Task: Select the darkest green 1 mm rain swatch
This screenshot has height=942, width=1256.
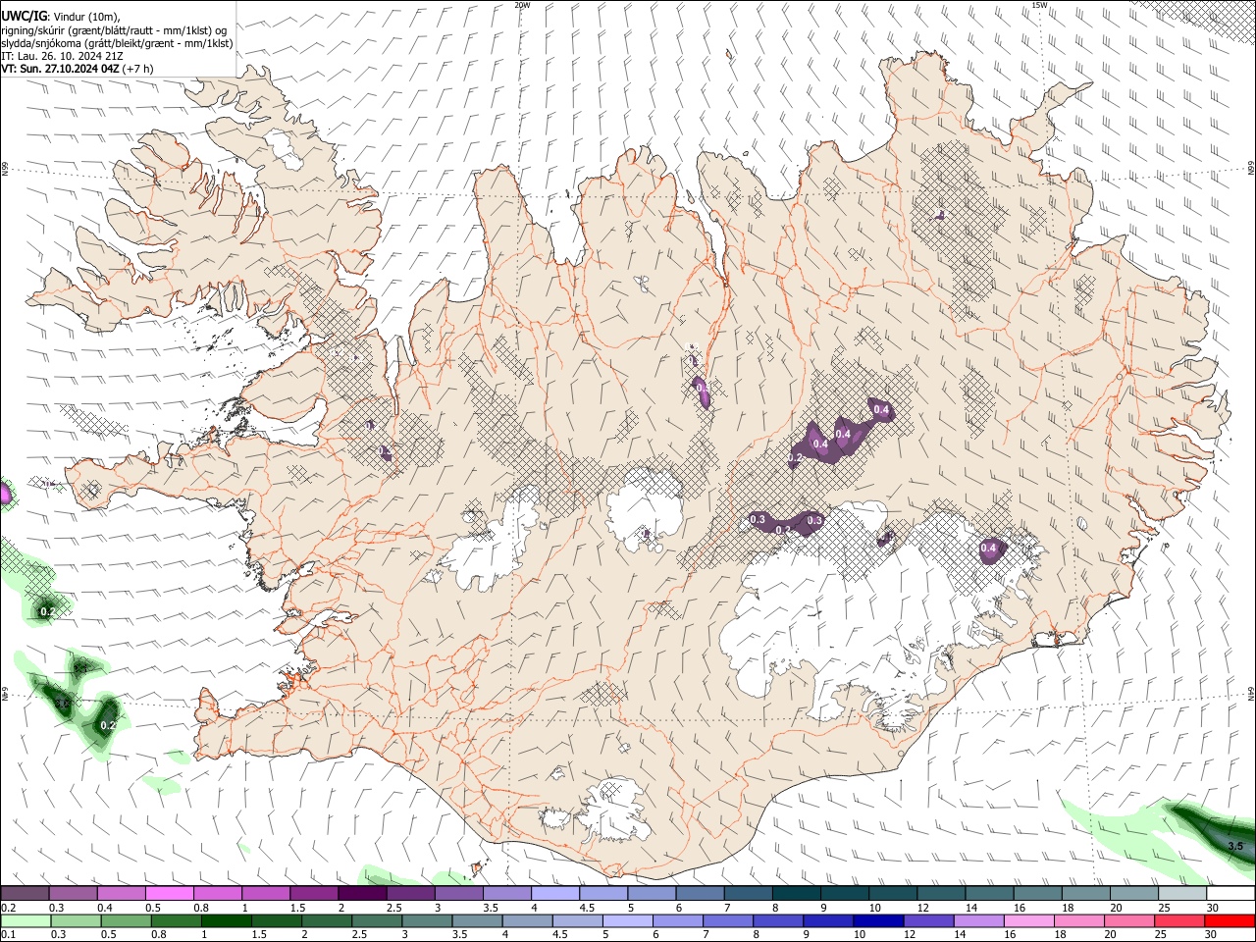Action: [x=226, y=920]
